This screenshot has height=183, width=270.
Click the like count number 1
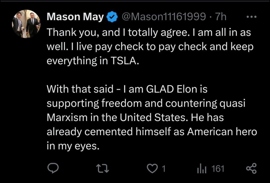click(163, 169)
